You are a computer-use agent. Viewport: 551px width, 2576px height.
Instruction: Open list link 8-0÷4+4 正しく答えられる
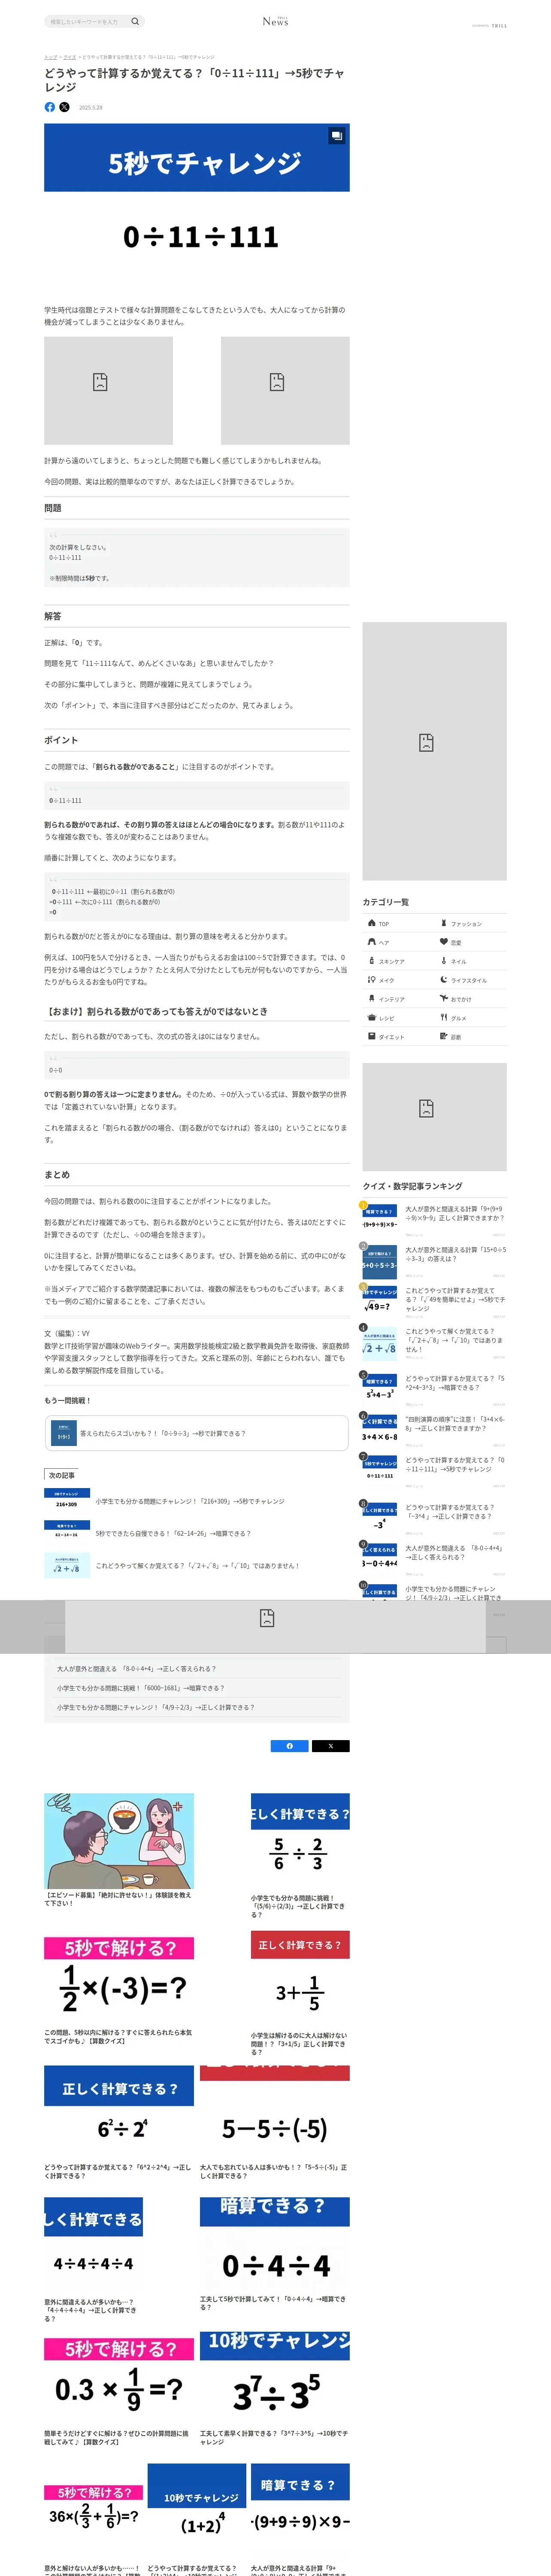(136, 1669)
